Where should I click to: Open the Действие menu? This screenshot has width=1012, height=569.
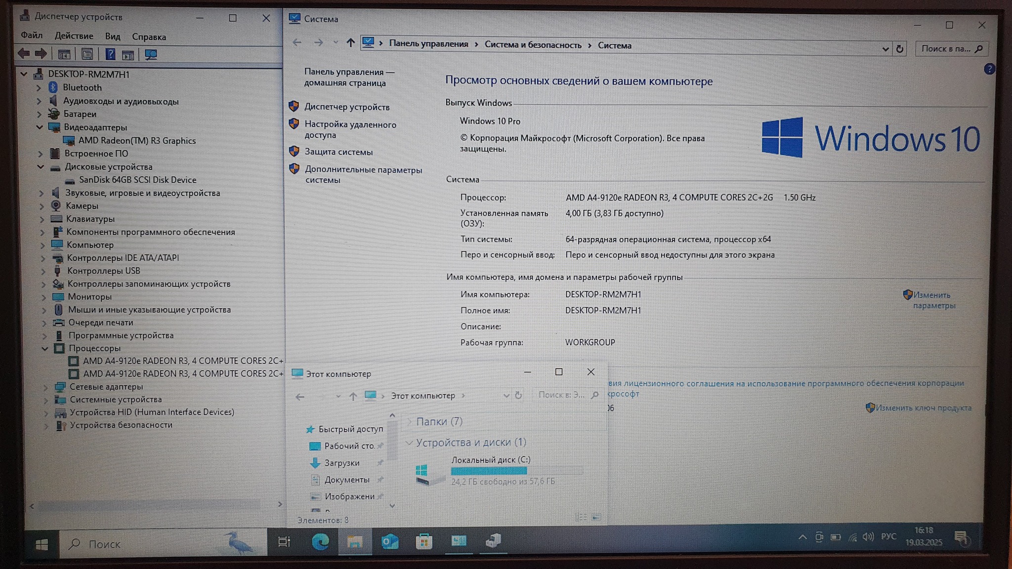click(x=74, y=36)
